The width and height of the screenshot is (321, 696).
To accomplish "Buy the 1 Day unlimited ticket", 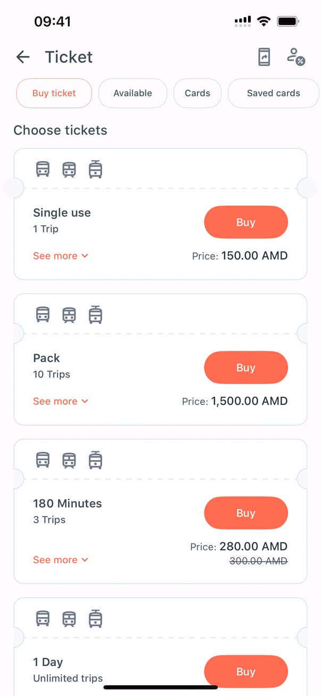I will pos(246,671).
